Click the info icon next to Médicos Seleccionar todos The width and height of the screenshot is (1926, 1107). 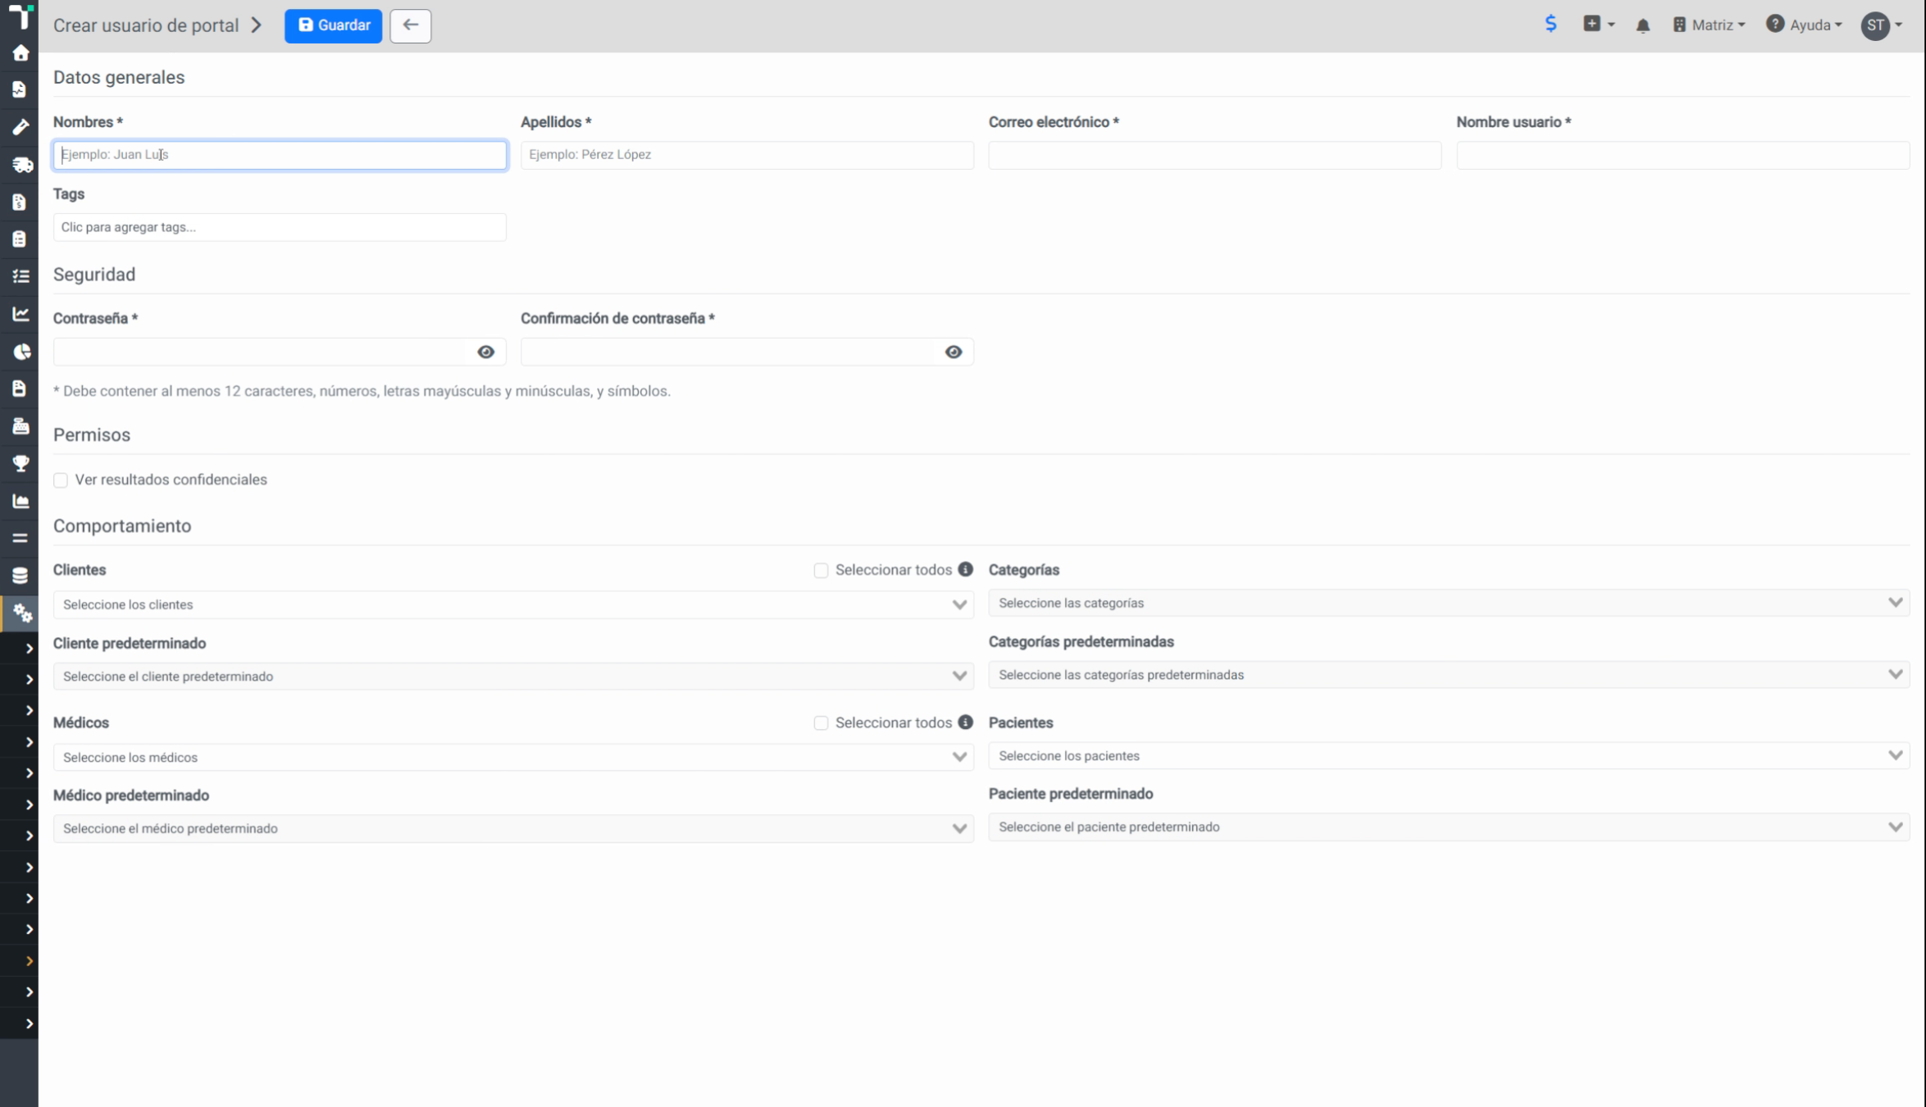point(965,722)
